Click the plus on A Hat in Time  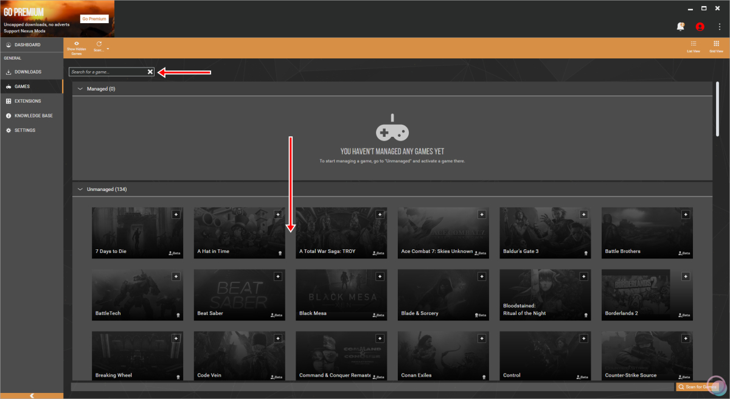[x=278, y=214]
